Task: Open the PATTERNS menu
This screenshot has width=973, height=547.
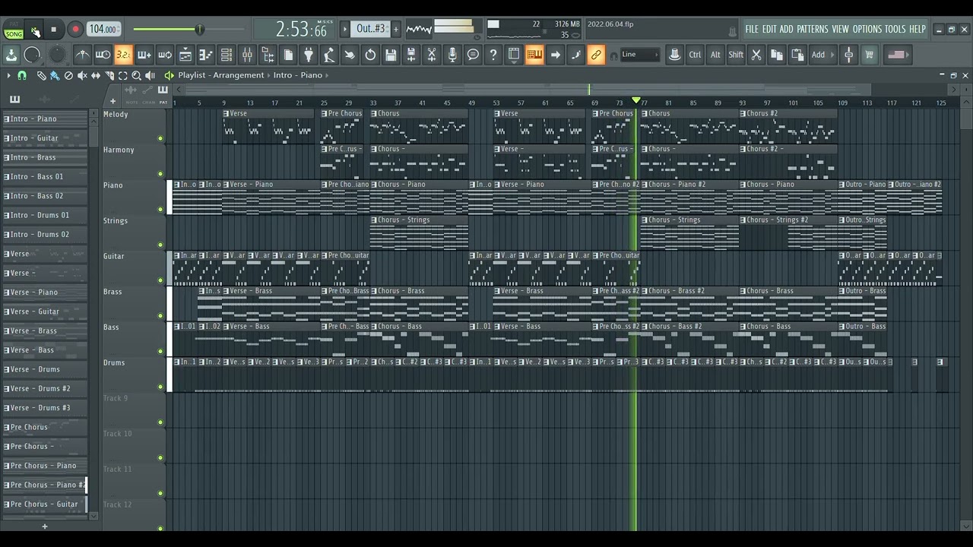Action: click(813, 29)
